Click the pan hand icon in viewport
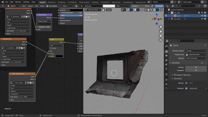This screenshot has width=208, height=117. click(161, 32)
